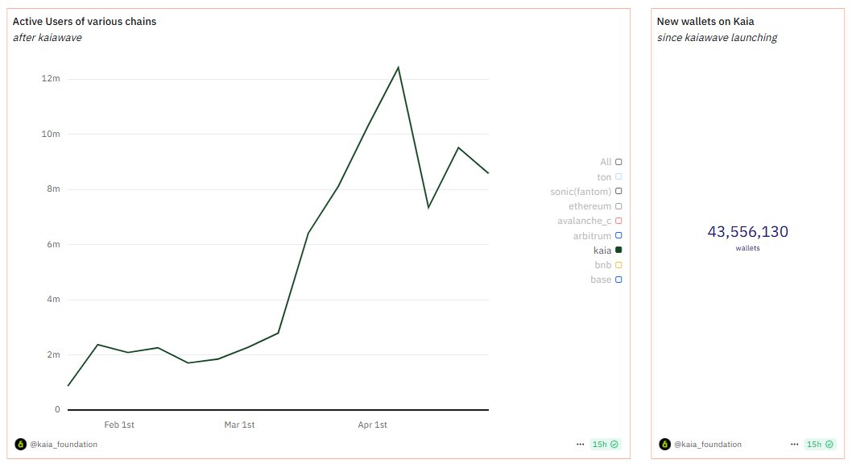This screenshot has height=468, width=852.
Task: Open the three-dot menu on New wallets card
Action: click(x=794, y=444)
